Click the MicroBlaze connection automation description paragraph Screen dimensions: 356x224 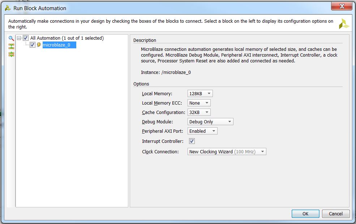pyautogui.click(x=239, y=55)
